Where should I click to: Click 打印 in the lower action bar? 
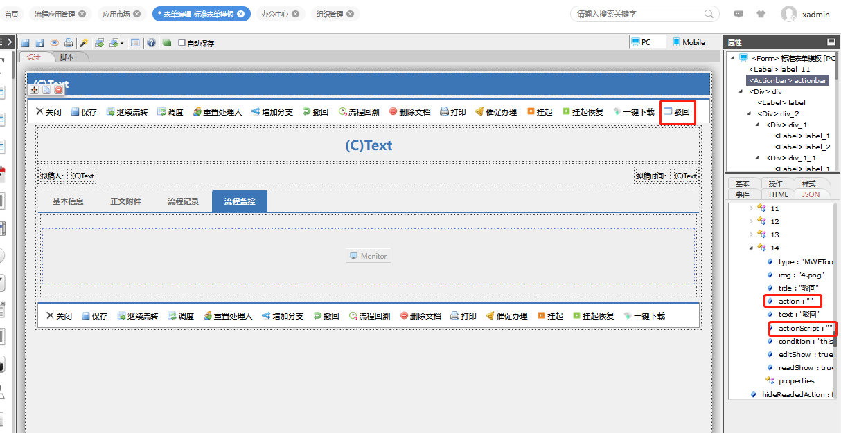pyautogui.click(x=463, y=316)
